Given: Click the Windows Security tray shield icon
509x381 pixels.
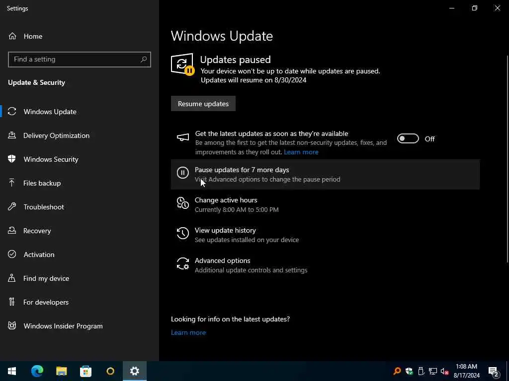Looking at the screenshot, I should pos(409,371).
